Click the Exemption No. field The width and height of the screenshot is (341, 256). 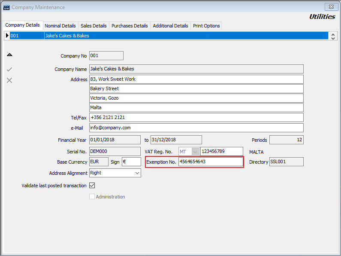click(211, 162)
